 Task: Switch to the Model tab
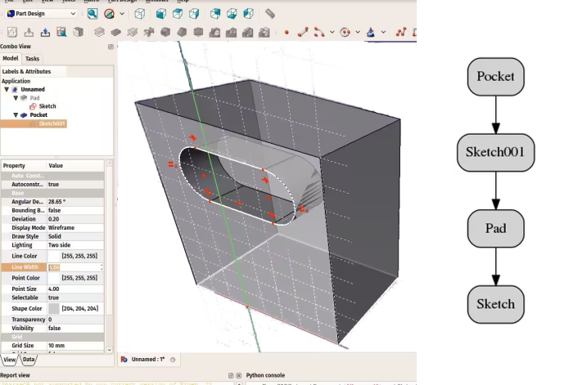(x=11, y=58)
